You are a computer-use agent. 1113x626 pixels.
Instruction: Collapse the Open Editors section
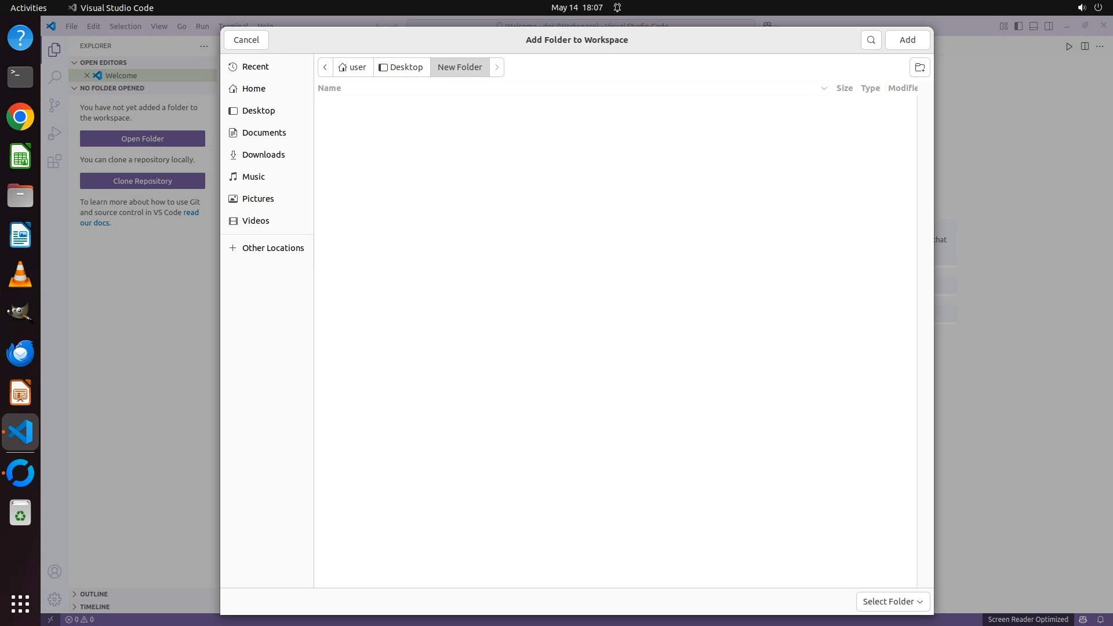[74, 63]
